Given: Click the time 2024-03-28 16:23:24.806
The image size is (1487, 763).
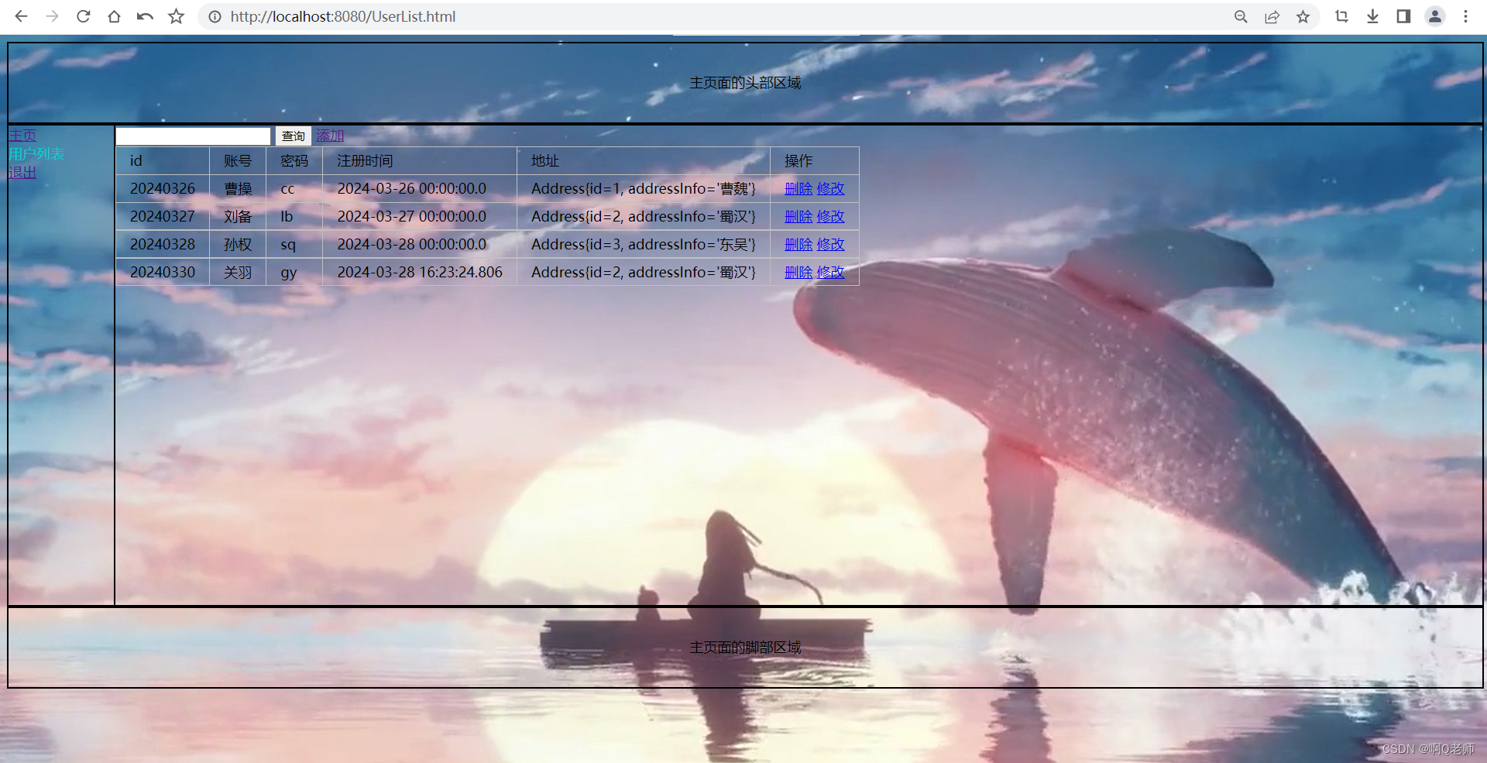Looking at the screenshot, I should 420,272.
